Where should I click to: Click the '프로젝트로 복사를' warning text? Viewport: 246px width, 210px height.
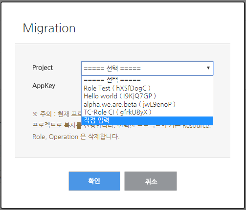point(57,125)
